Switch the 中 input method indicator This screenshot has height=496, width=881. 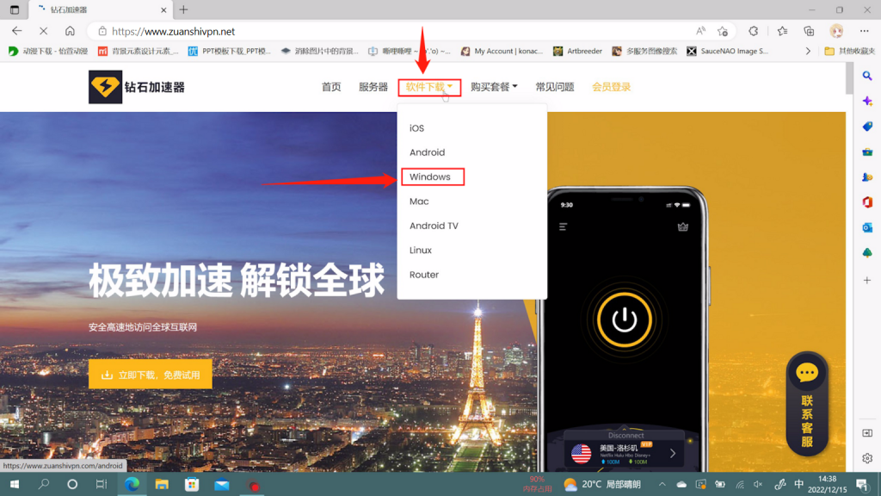click(x=798, y=484)
